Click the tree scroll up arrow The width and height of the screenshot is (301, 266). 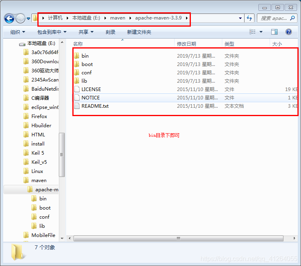pyautogui.click(x=62, y=42)
